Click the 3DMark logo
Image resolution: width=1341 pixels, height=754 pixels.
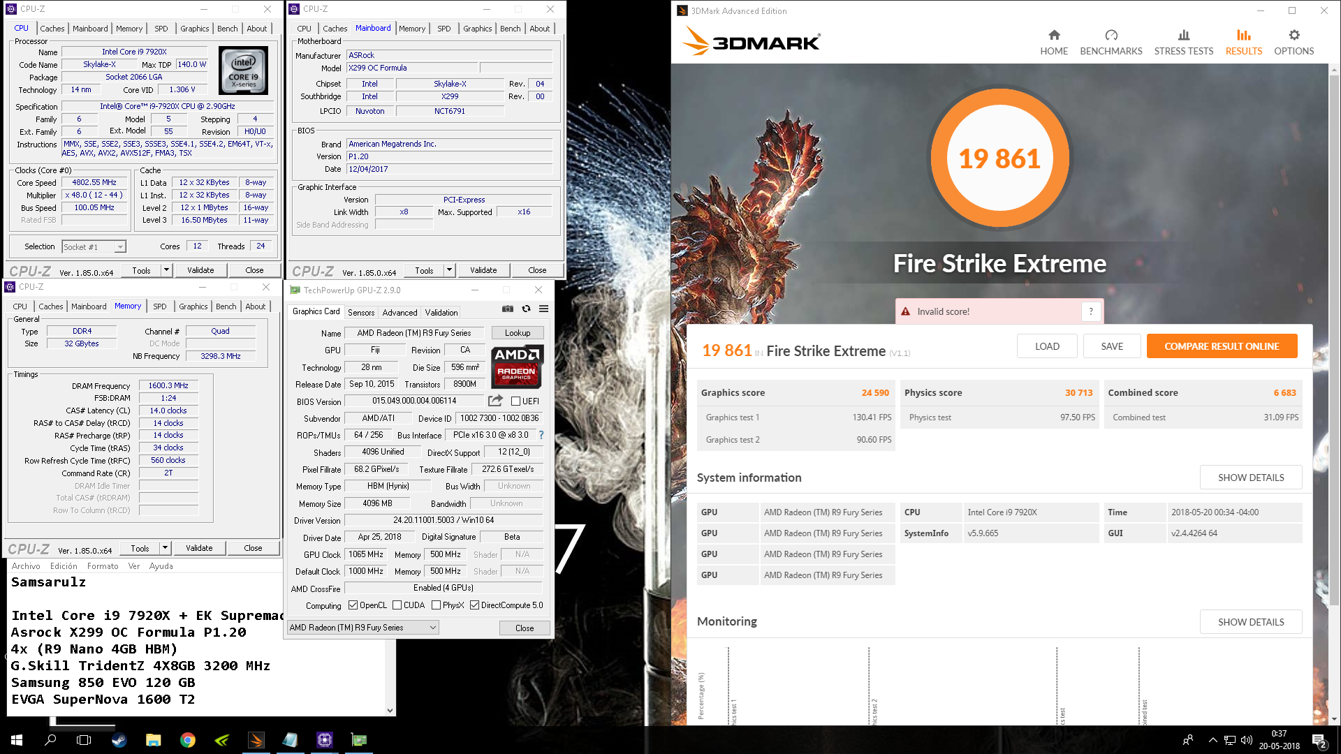point(751,41)
